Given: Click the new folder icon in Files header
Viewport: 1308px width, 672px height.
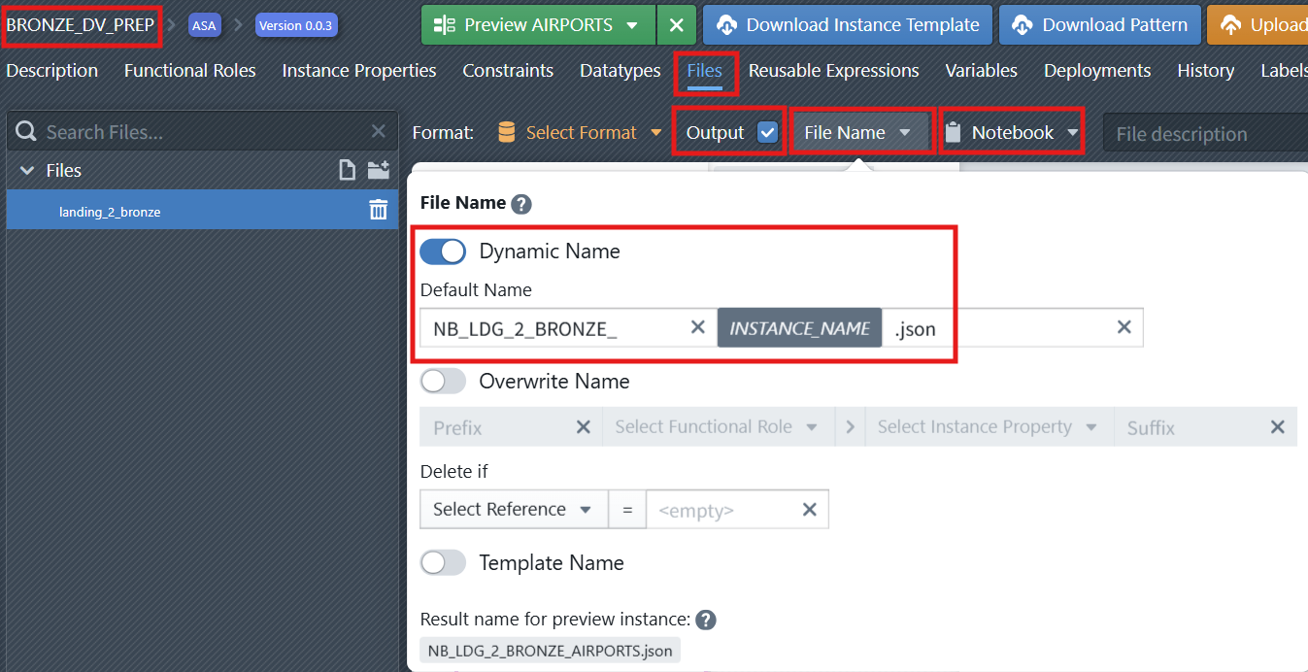Looking at the screenshot, I should coord(379,171).
